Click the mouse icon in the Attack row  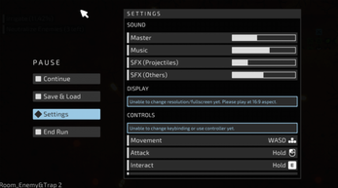[292, 153]
